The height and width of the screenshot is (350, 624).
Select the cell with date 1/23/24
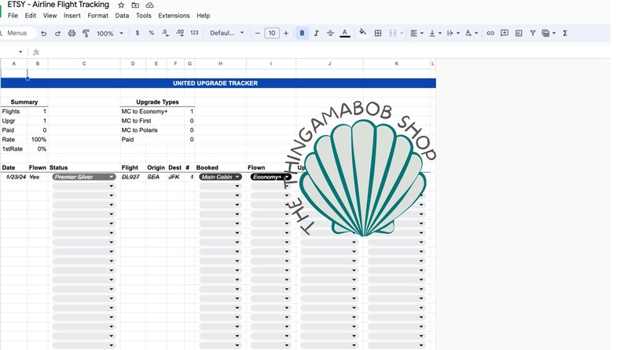tap(14, 177)
